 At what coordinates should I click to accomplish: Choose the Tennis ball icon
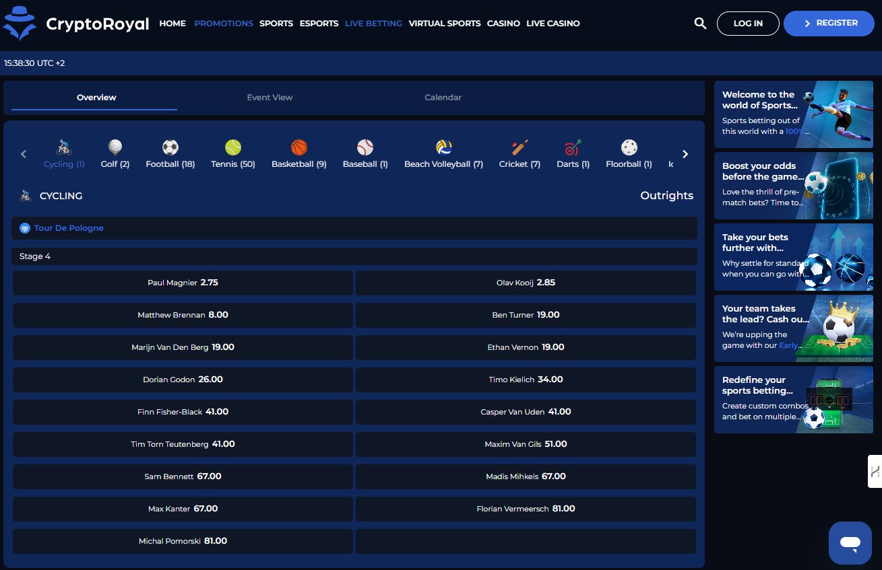coord(233,147)
